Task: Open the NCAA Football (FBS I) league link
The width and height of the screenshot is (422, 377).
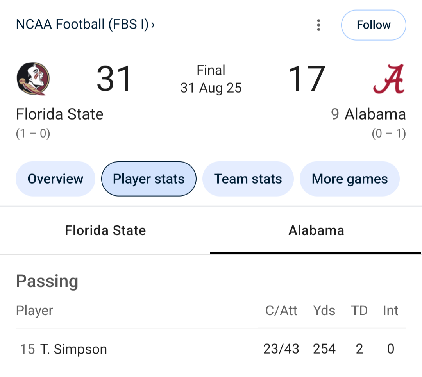Action: tap(82, 25)
